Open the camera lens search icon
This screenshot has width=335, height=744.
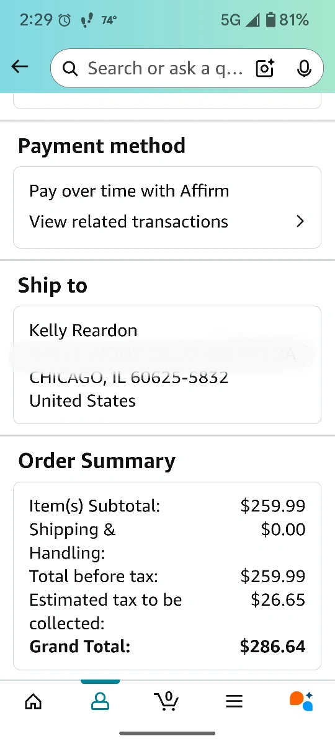(266, 68)
